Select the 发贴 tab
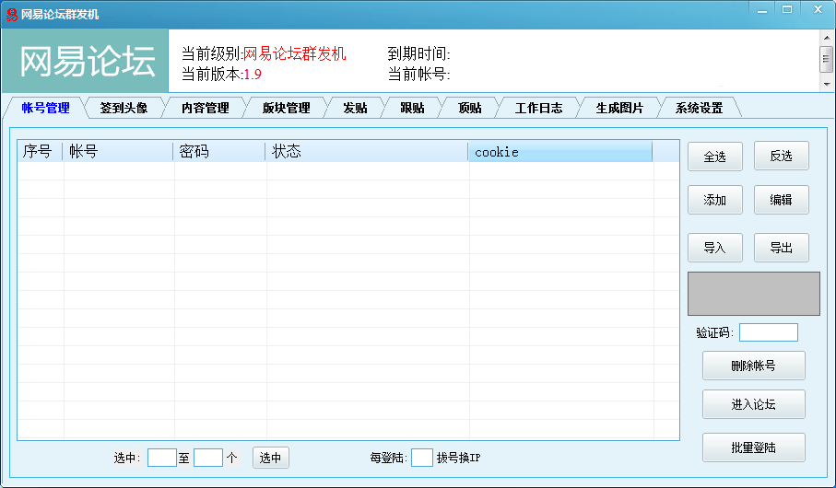The width and height of the screenshot is (836, 488). click(355, 108)
